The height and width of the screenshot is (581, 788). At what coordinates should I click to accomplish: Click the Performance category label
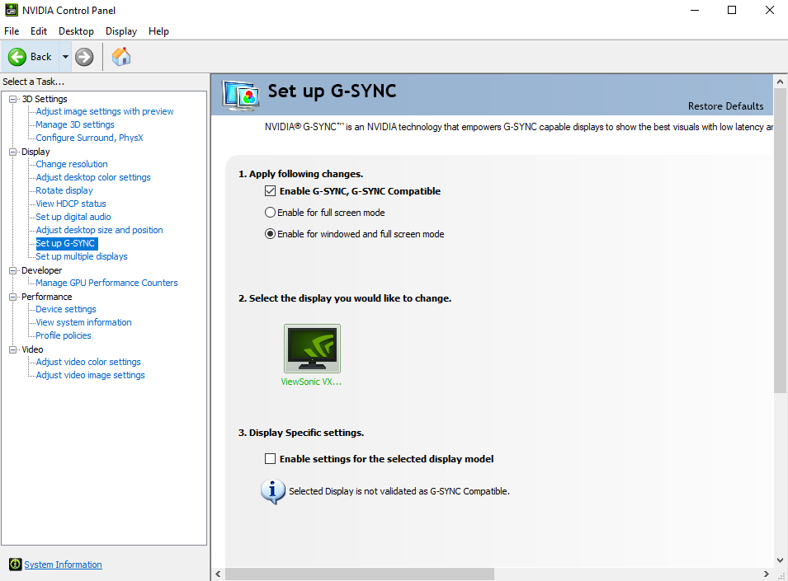coord(47,297)
